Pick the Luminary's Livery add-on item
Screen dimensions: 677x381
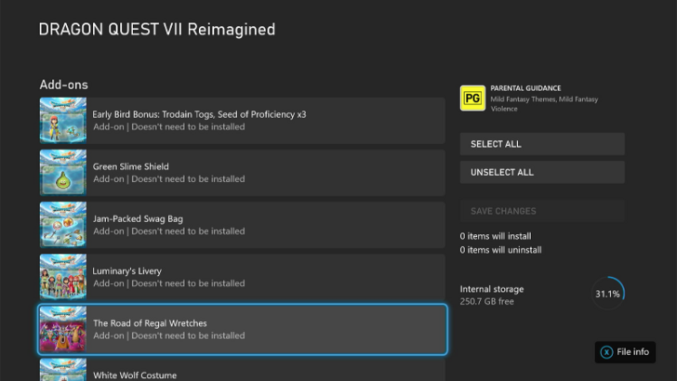[x=265, y=277]
